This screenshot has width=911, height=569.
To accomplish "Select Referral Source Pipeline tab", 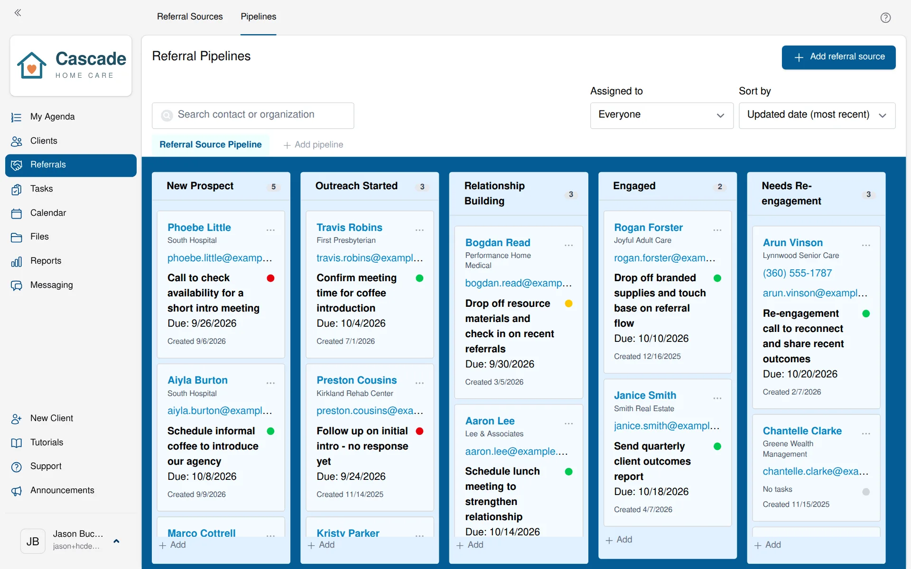I will (x=211, y=145).
